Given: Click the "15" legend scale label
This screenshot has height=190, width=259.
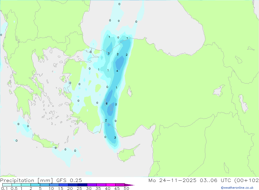Looking at the screenshot, I should [60, 188].
